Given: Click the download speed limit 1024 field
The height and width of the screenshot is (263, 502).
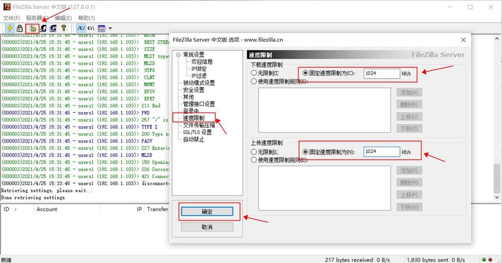Looking at the screenshot, I should click(381, 73).
